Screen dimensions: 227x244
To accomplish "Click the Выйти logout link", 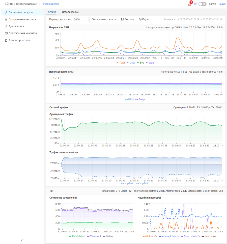I will 222,4.
